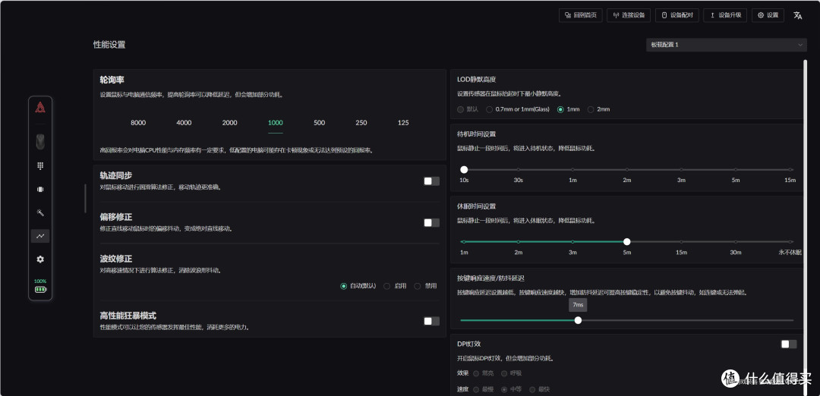Toggle the 偏移修正 switch
Viewport: 820px width, 396px height.
(431, 222)
